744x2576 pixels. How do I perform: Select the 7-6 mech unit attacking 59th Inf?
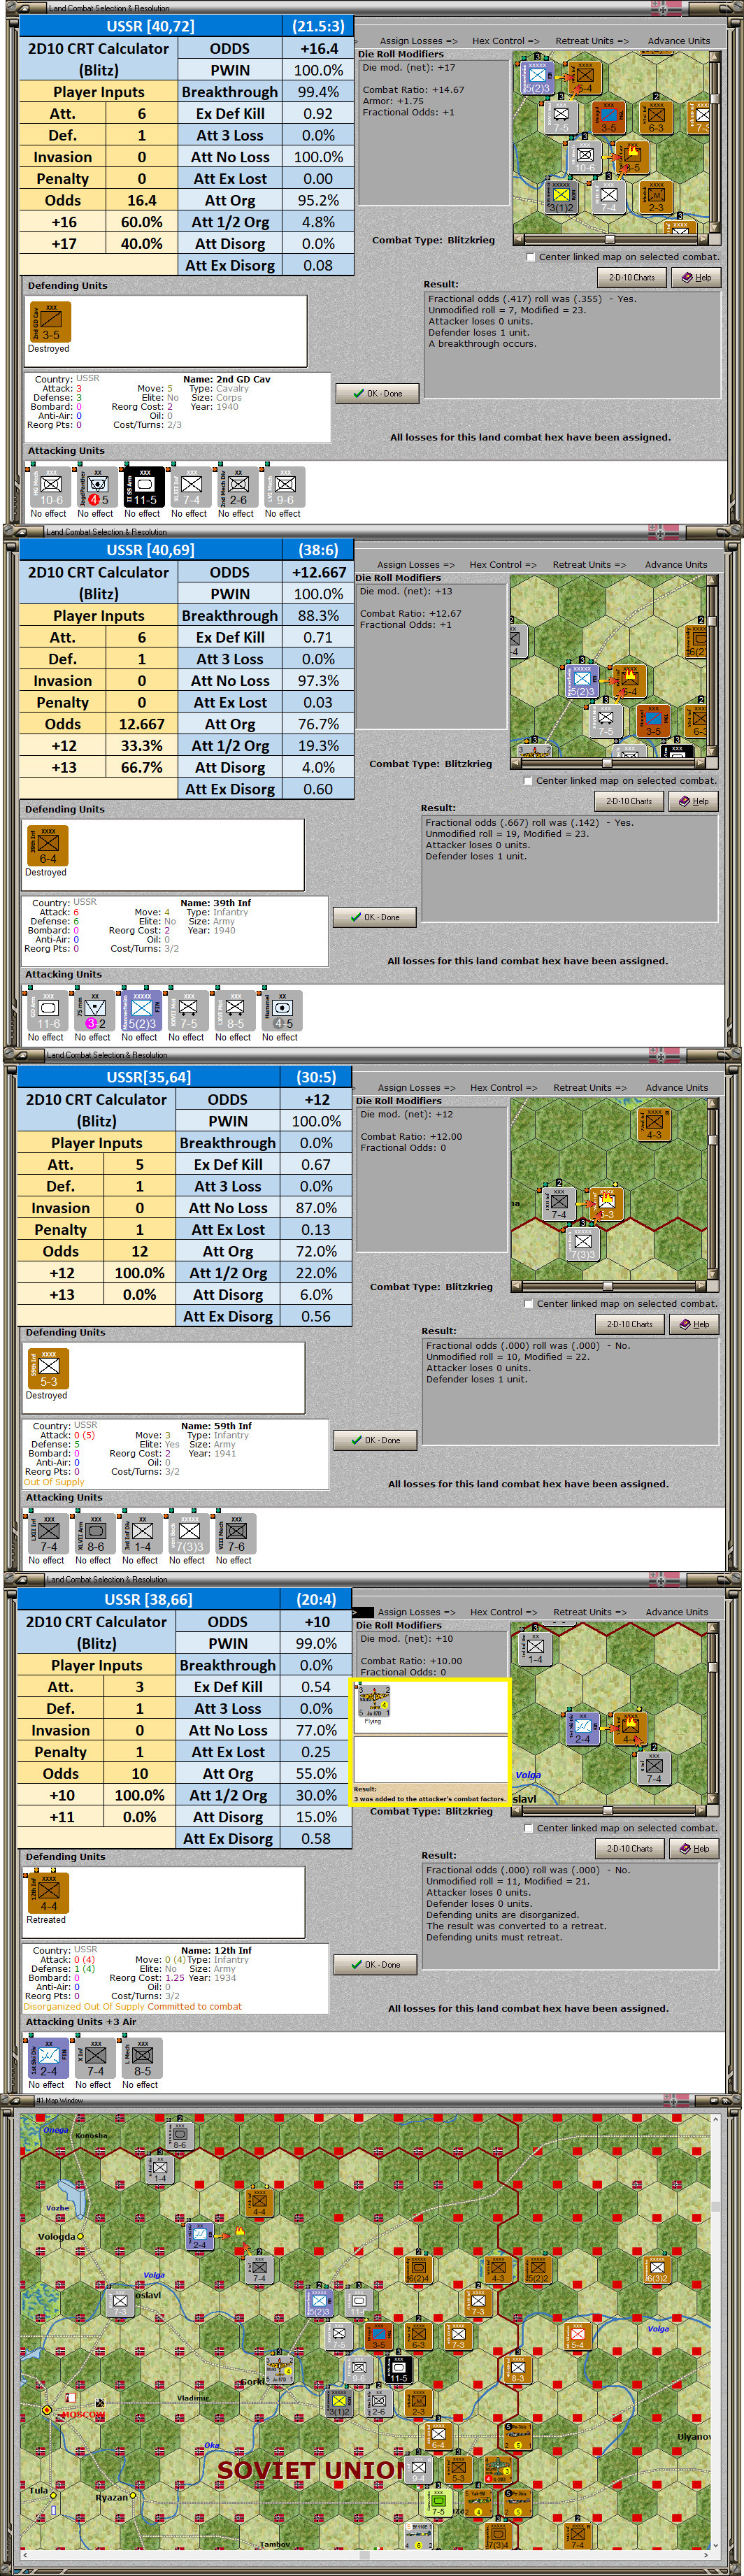(x=235, y=1533)
